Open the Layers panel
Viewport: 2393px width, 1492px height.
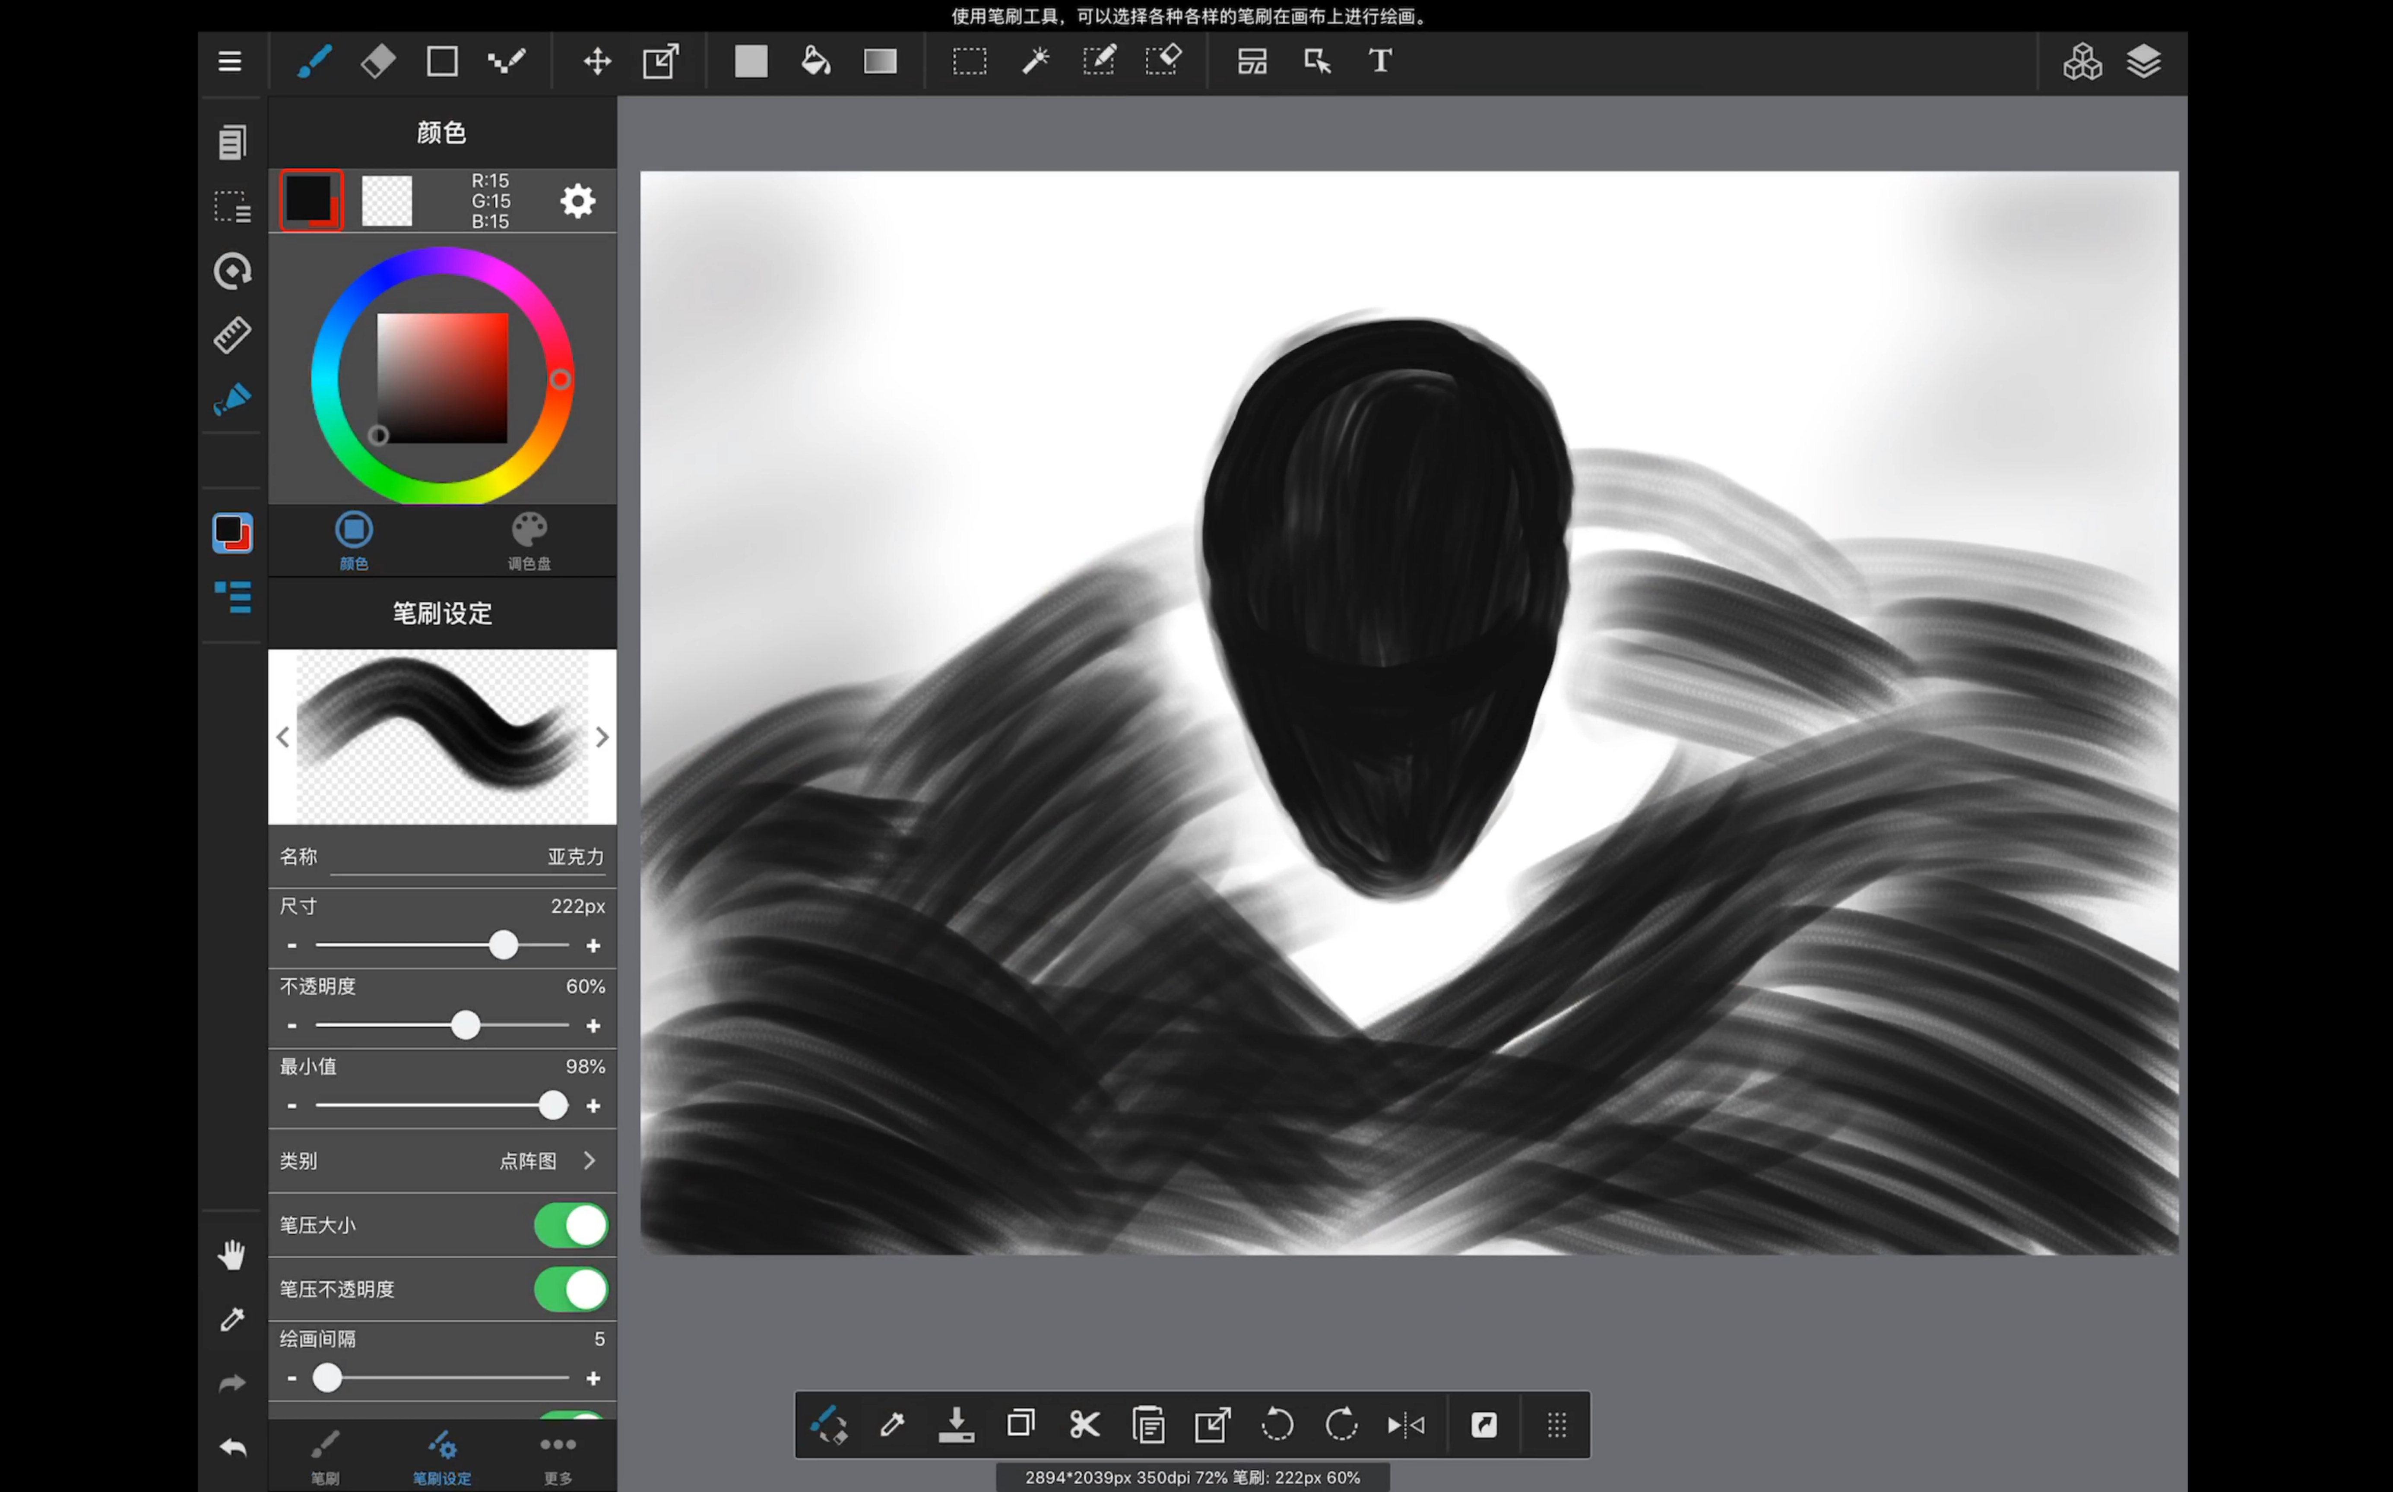click(2144, 61)
